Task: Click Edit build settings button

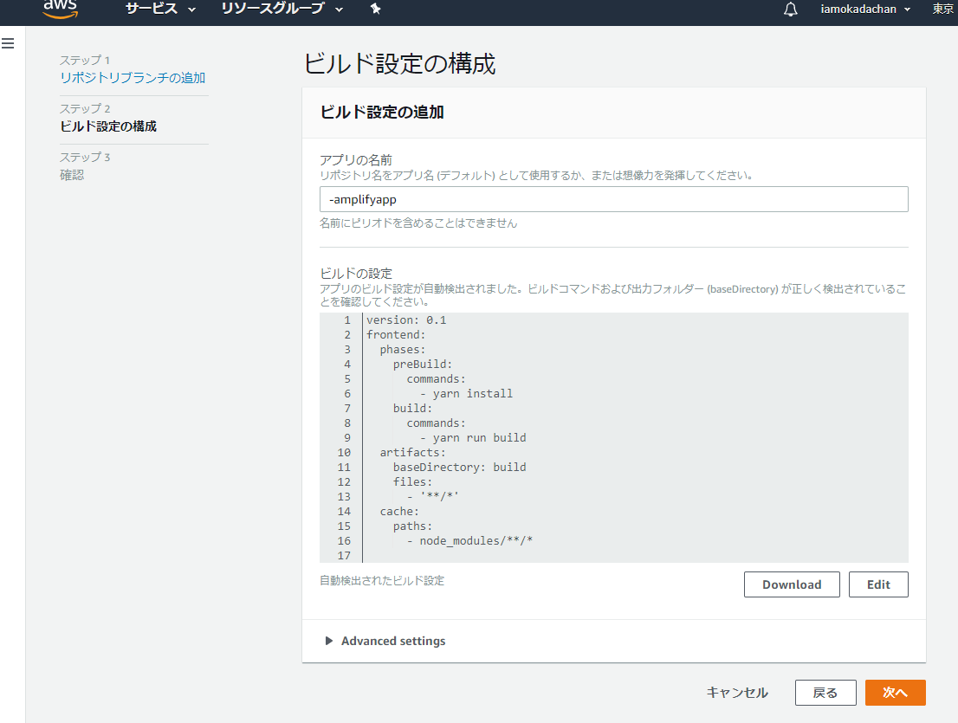Action: coord(878,584)
